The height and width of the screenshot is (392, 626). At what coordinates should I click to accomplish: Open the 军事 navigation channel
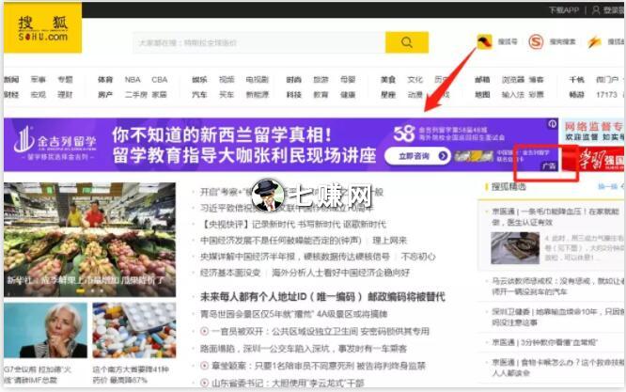point(39,80)
